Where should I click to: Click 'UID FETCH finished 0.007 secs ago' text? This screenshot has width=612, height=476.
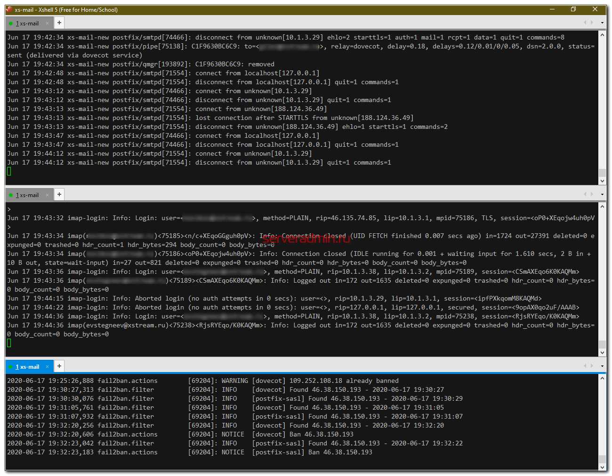click(x=416, y=236)
